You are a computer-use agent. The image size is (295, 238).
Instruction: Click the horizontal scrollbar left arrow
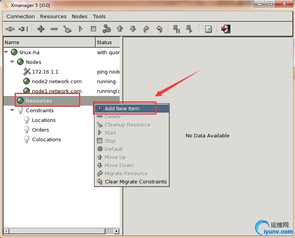6,231
